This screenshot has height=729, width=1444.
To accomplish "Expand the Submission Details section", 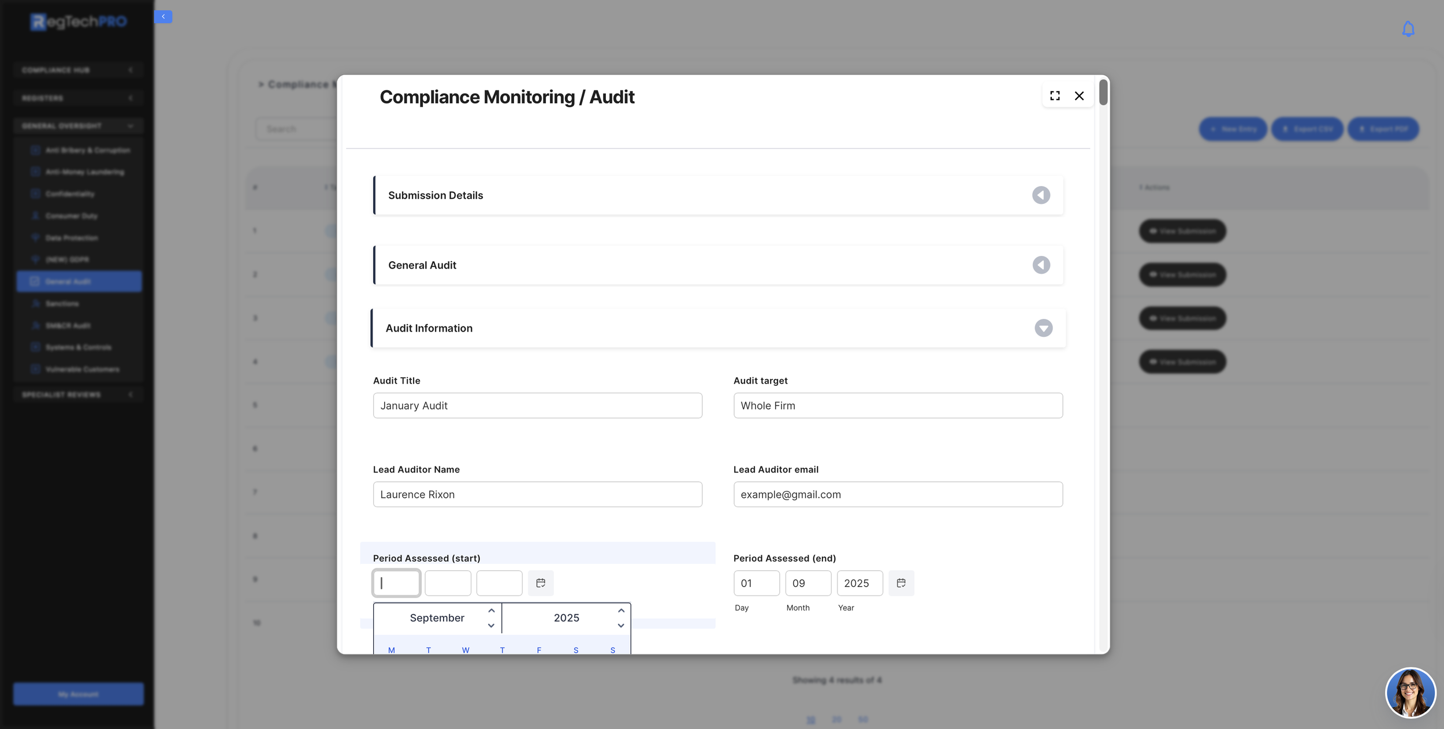I will pyautogui.click(x=1041, y=195).
